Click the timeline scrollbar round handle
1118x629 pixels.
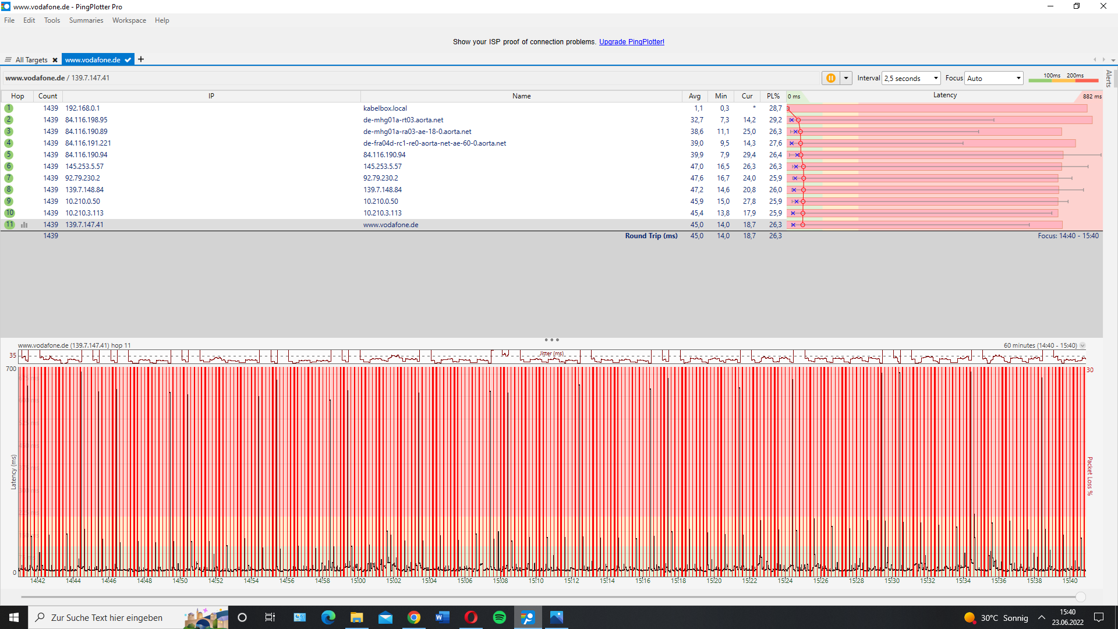[x=1081, y=597]
